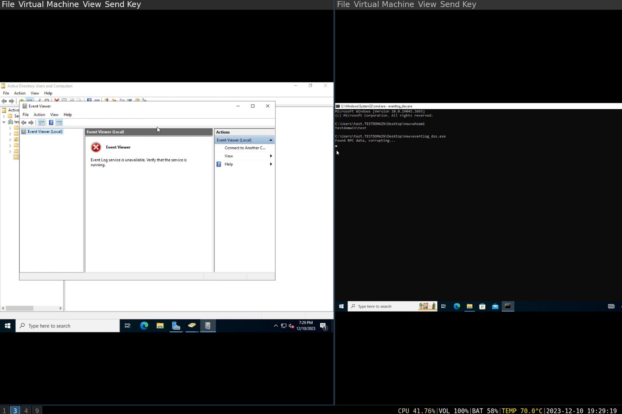This screenshot has height=414, width=622.
Task: Click horizontal scrollbar thumb in AD tree pane
Action: [x=20, y=308]
